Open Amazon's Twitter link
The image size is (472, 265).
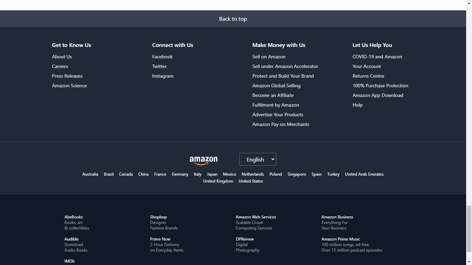pos(159,66)
